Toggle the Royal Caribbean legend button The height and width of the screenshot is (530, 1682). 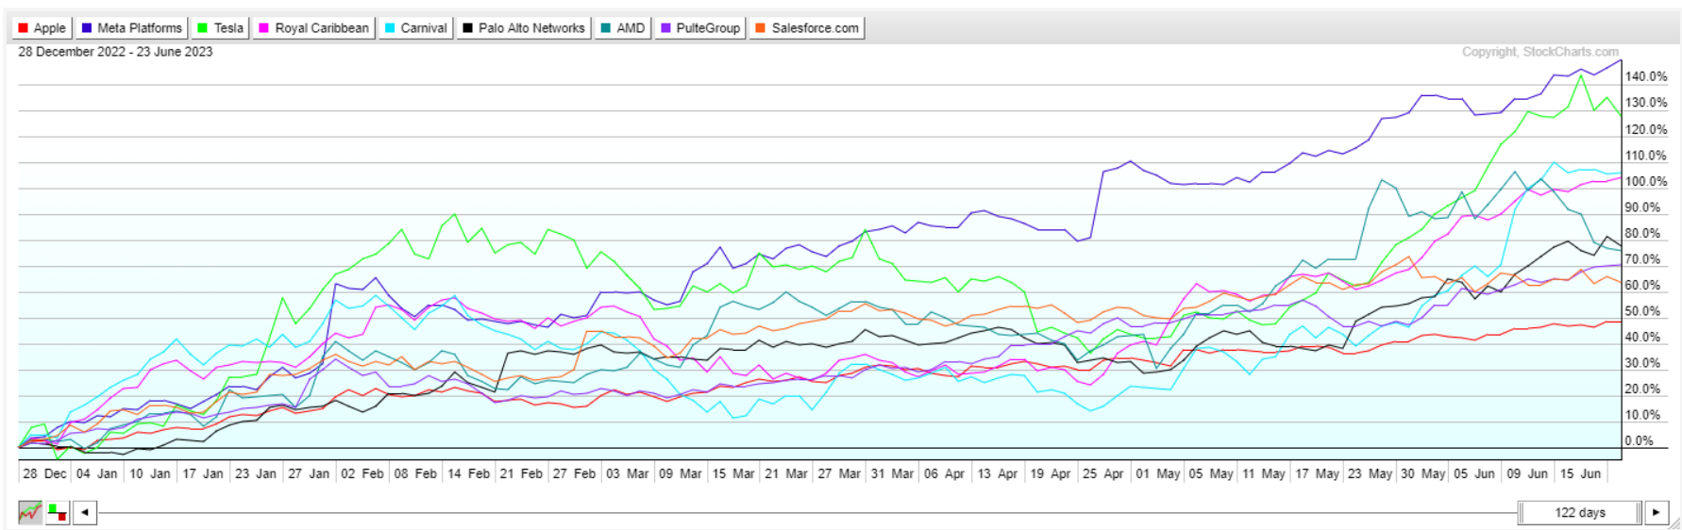(x=313, y=28)
